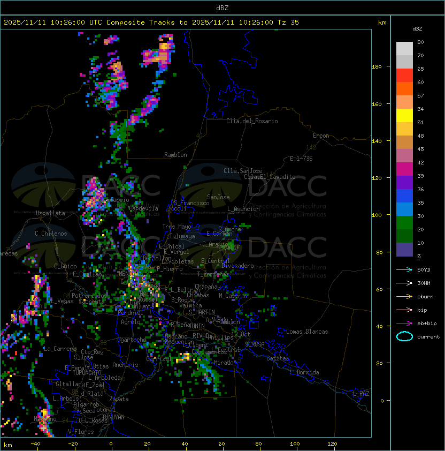Click the Divisadero label

237,266
